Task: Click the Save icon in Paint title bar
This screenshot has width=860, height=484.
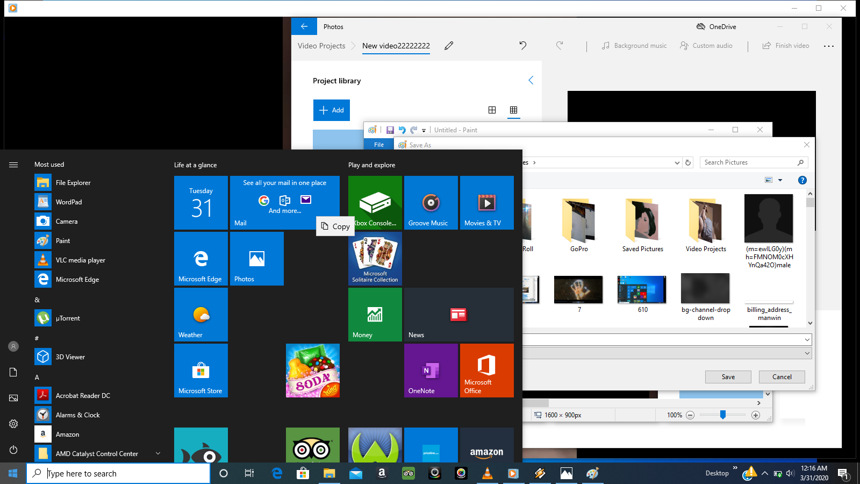Action: click(x=390, y=130)
